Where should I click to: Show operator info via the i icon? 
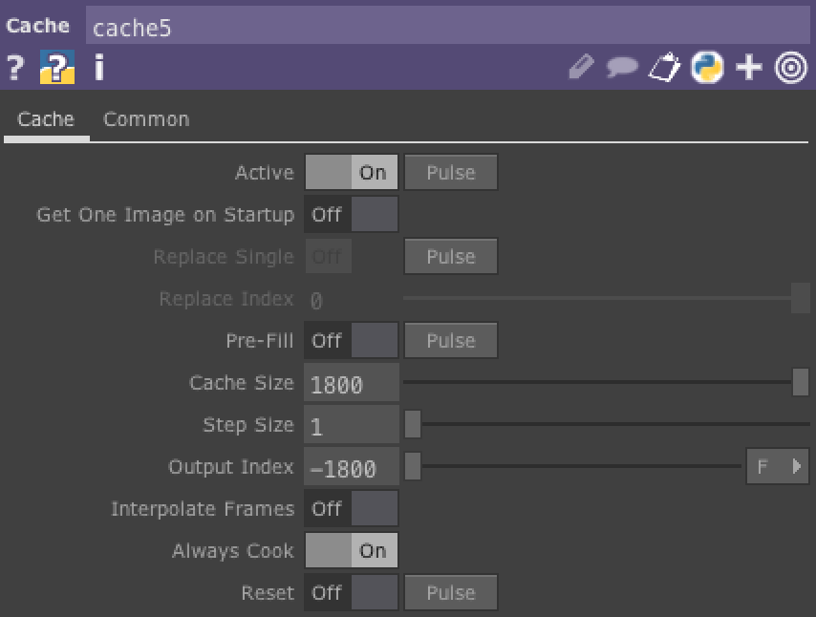[98, 68]
